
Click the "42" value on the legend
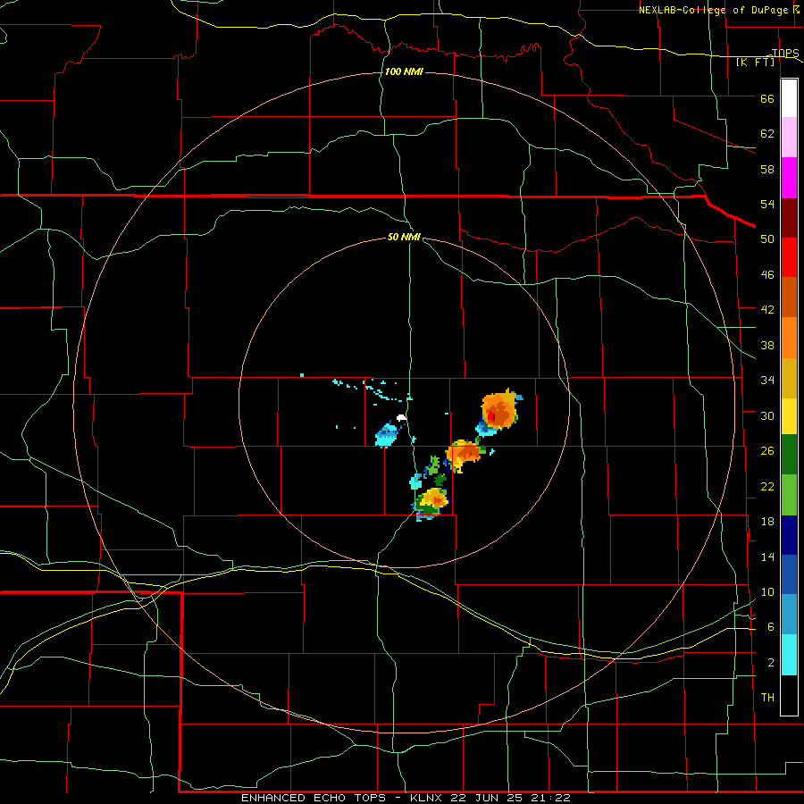click(x=767, y=310)
